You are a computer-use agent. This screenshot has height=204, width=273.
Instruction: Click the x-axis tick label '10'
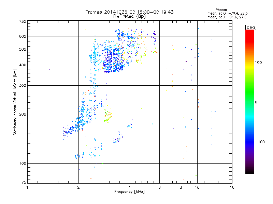(x=197, y=187)
